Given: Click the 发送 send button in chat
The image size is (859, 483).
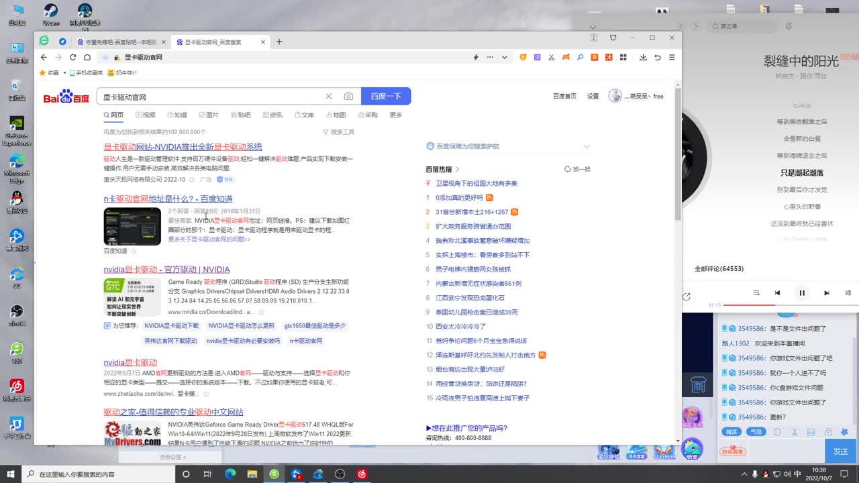Looking at the screenshot, I should click(840, 451).
